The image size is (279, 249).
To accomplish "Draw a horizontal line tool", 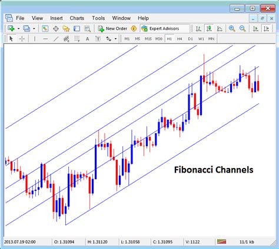I will (x=45, y=39).
